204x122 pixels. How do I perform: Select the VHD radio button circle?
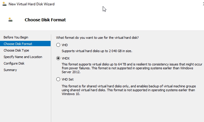58,45
